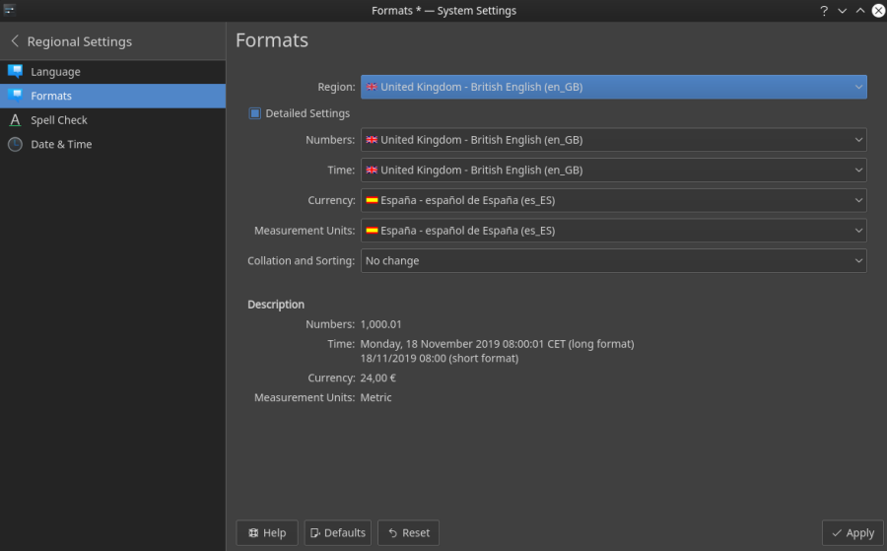Open Collation and Sorting dropdown

[613, 261]
